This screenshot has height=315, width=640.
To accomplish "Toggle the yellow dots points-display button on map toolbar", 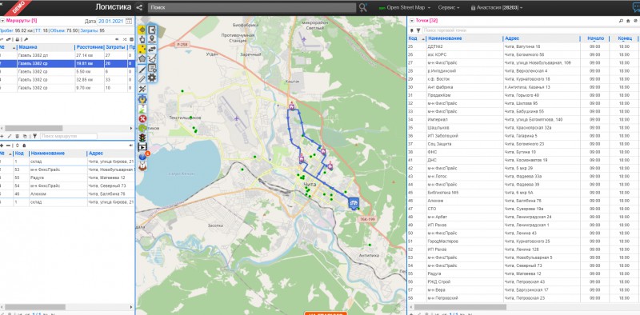I will pyautogui.click(x=142, y=49).
